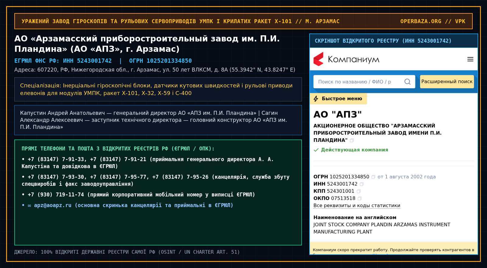Viewport: 487px width, 268px height.
Task: Select the АО "АПЗ" heading in registry card
Action: (338, 114)
